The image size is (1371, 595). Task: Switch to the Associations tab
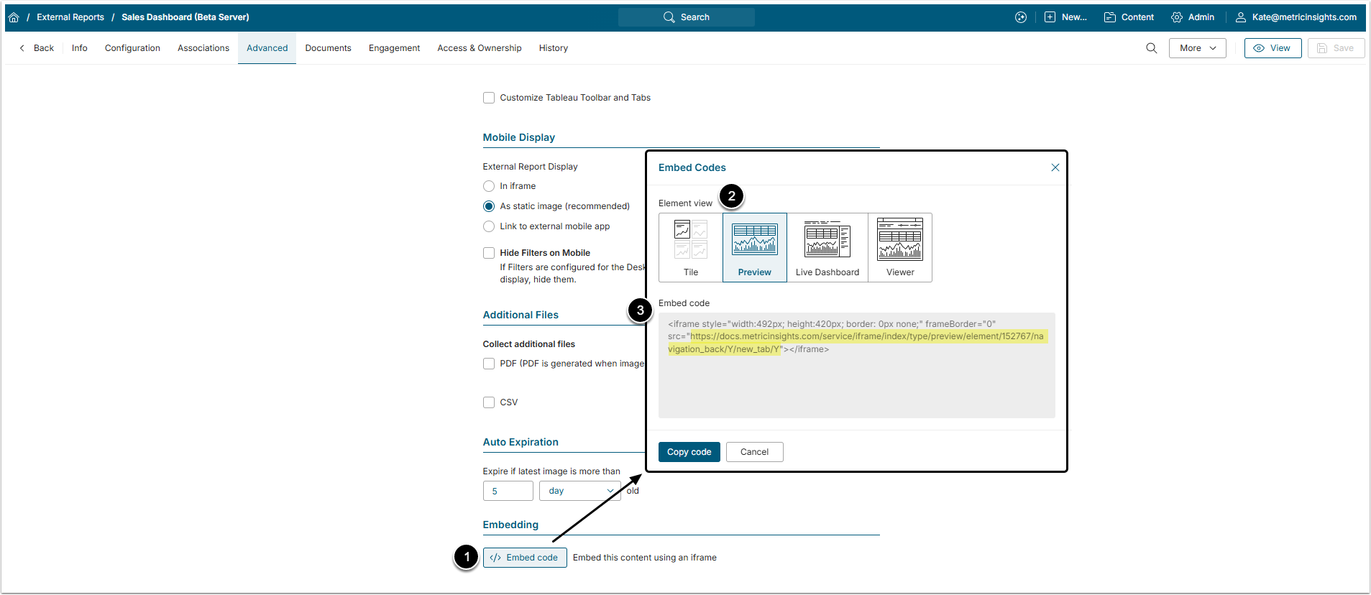203,48
